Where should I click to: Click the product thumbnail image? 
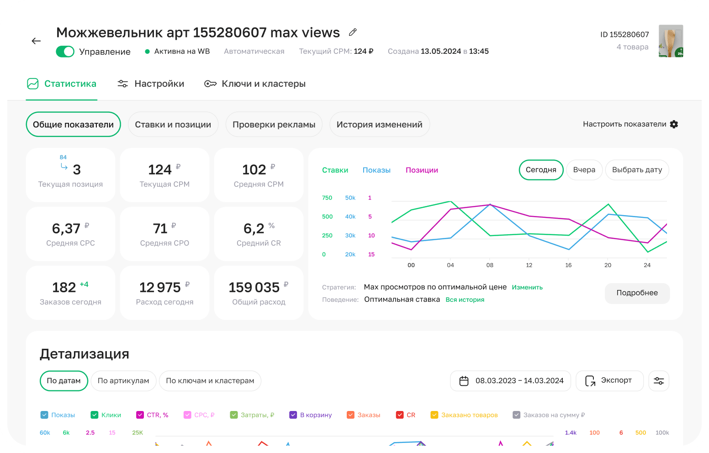(671, 41)
